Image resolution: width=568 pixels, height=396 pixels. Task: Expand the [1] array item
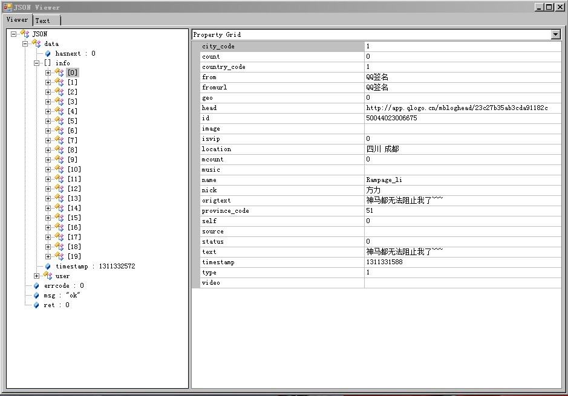(48, 83)
